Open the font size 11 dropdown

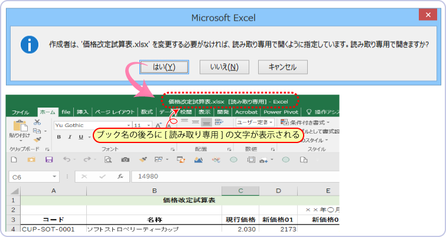[x=149, y=125]
